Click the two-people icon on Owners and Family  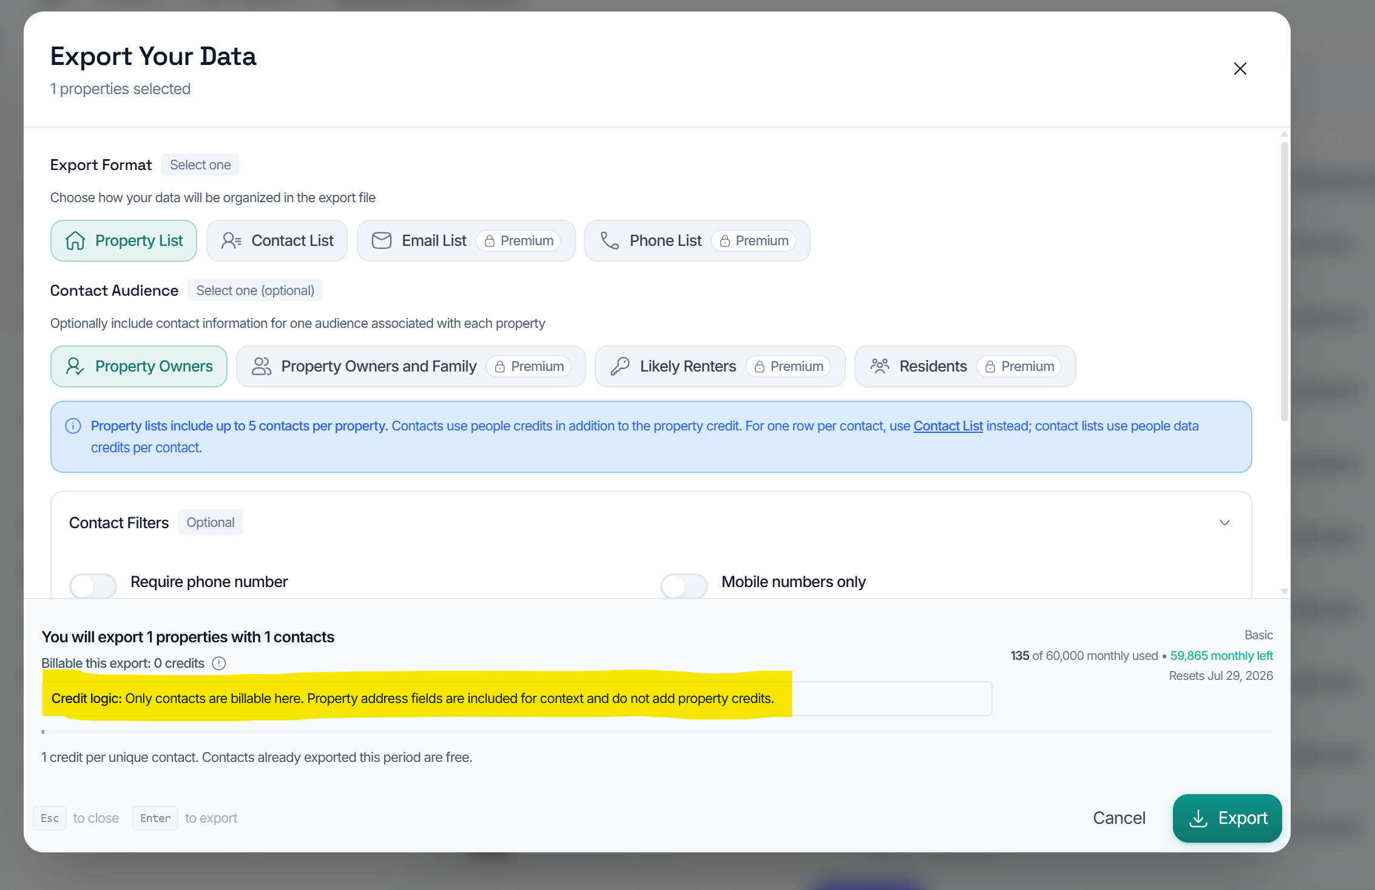(262, 366)
